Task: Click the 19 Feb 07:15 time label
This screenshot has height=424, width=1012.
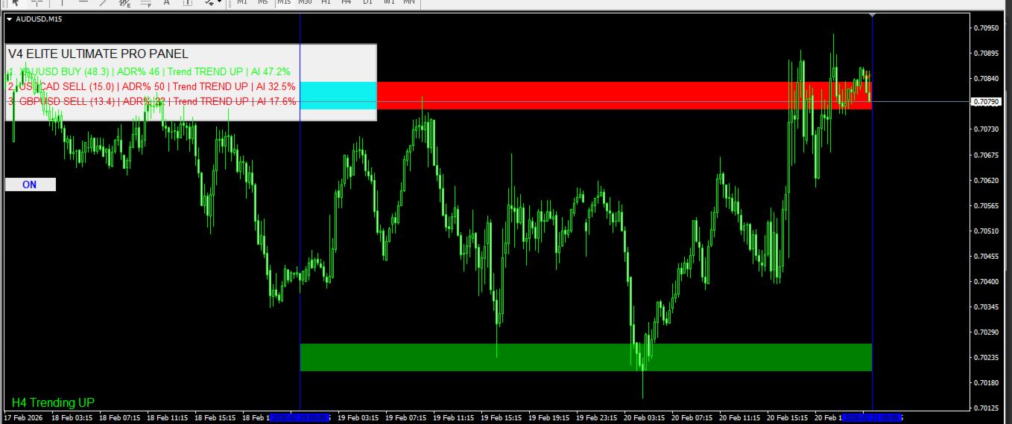Action: (x=406, y=417)
